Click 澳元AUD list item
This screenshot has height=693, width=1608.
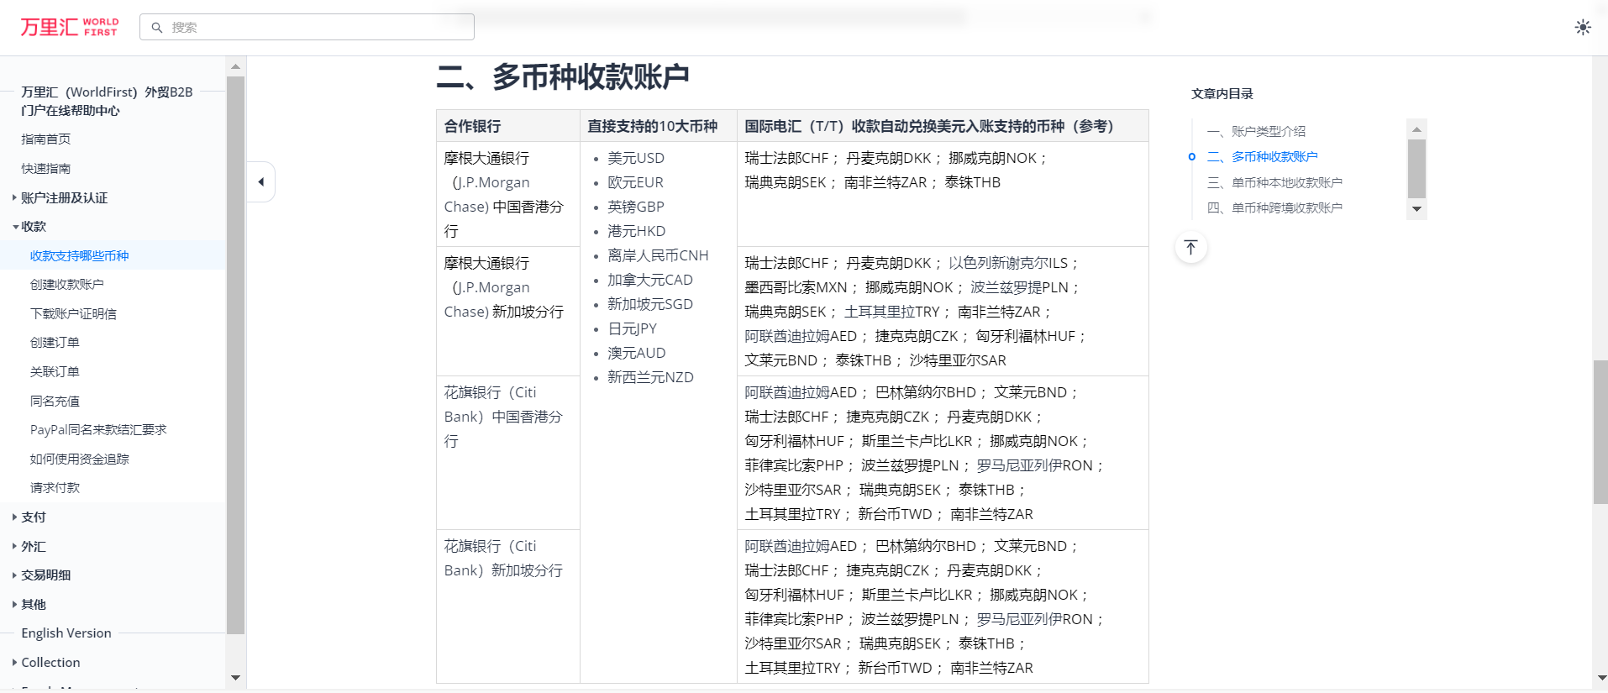point(636,353)
